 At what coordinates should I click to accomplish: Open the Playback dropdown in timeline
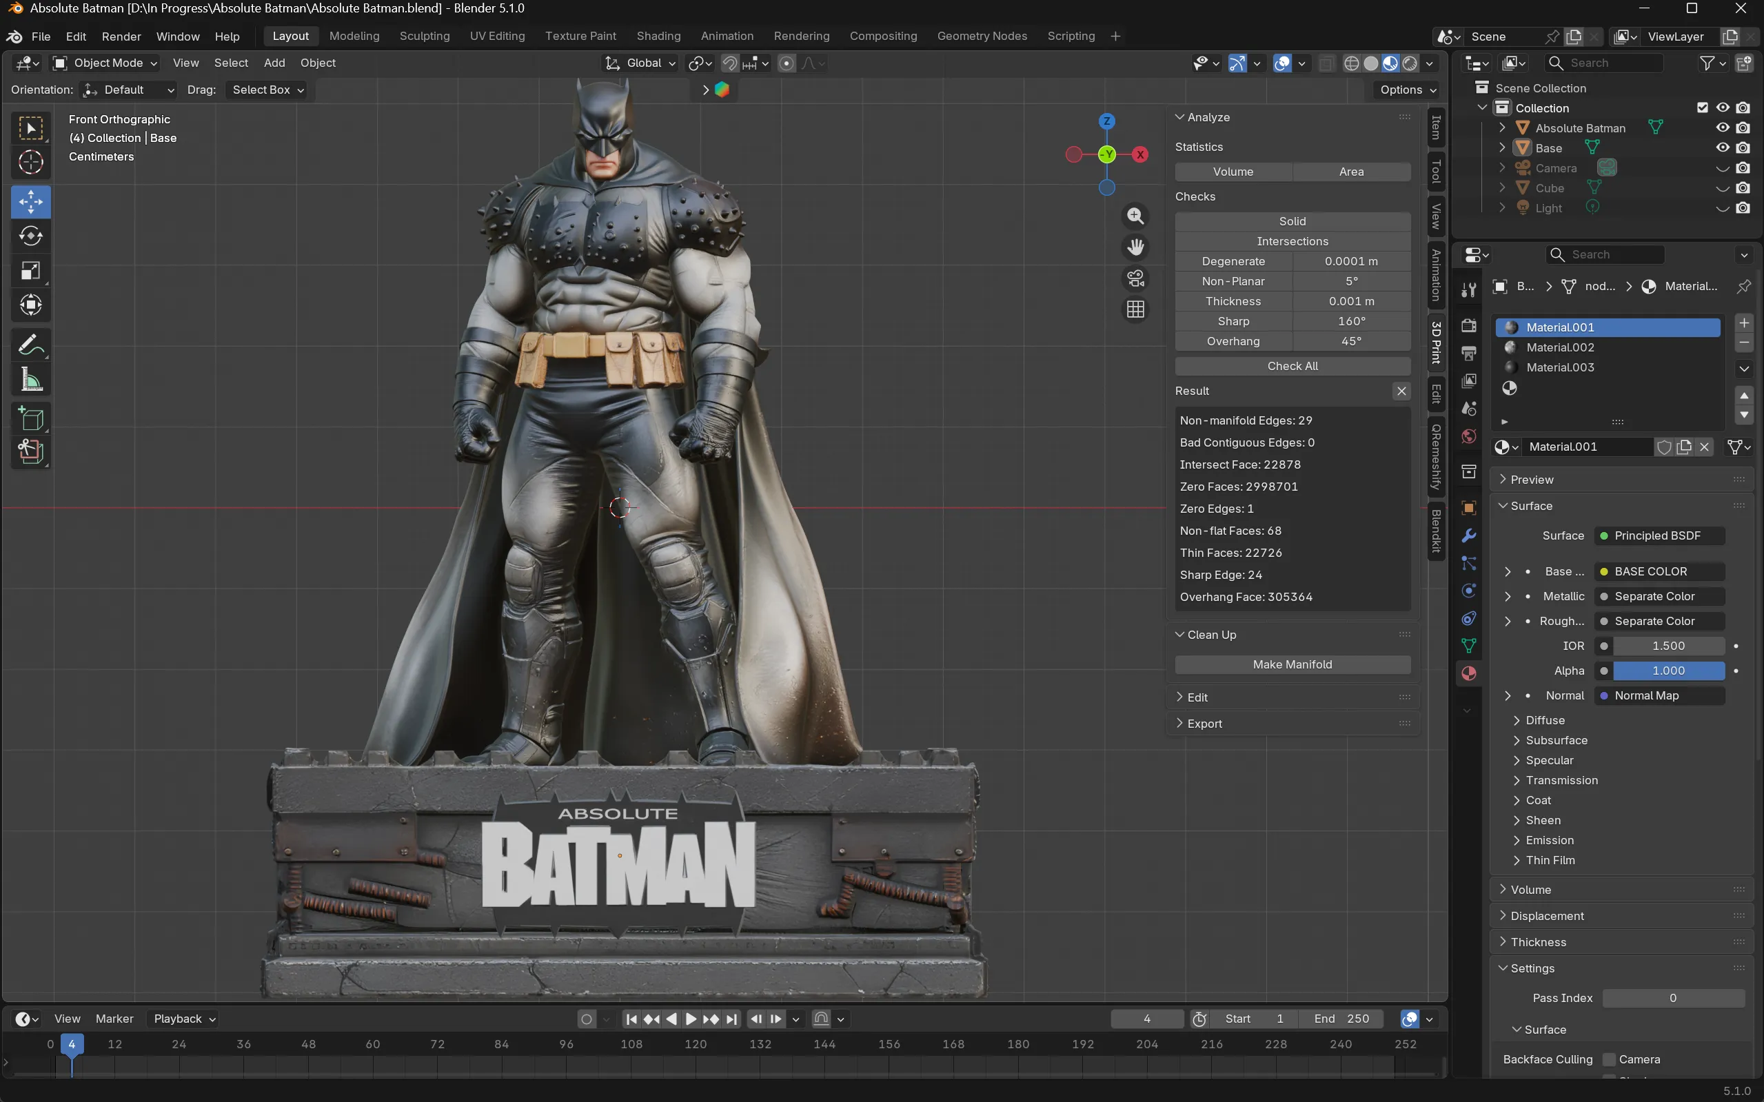(183, 1019)
